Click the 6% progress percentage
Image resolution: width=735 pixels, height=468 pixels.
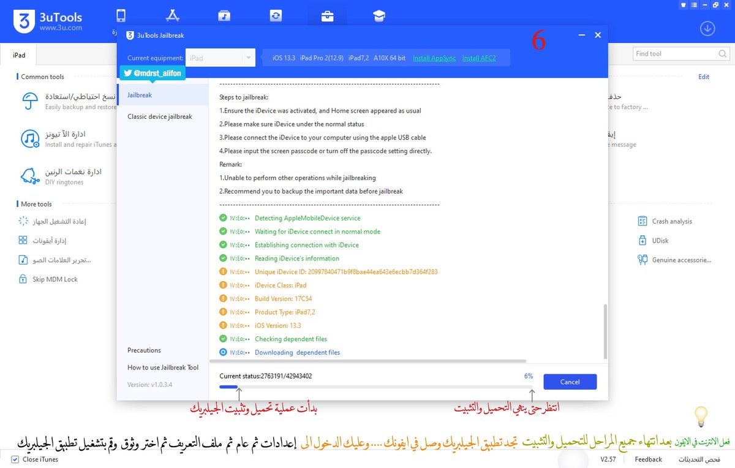tap(529, 376)
